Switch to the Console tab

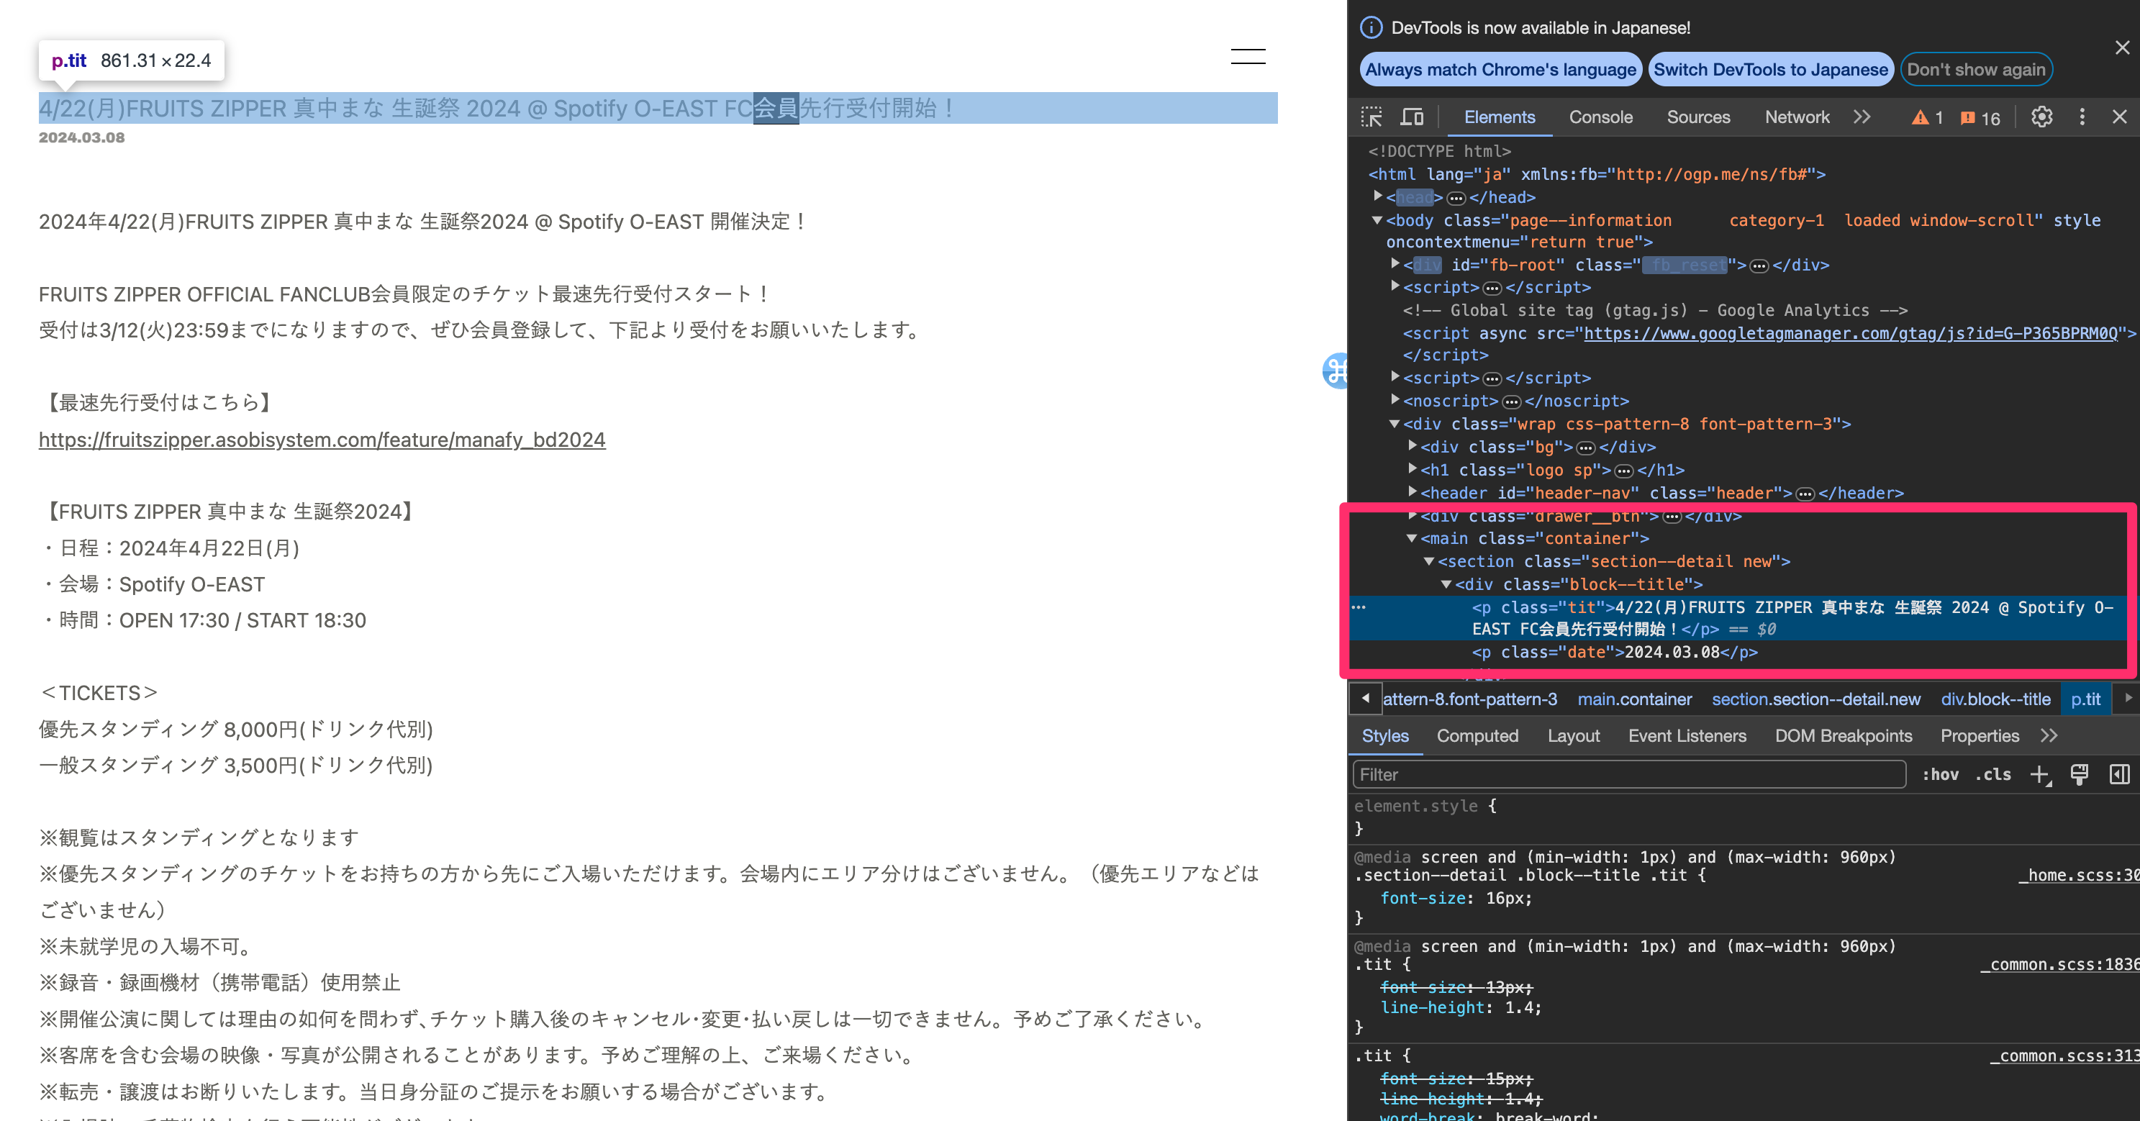pyautogui.click(x=1600, y=117)
